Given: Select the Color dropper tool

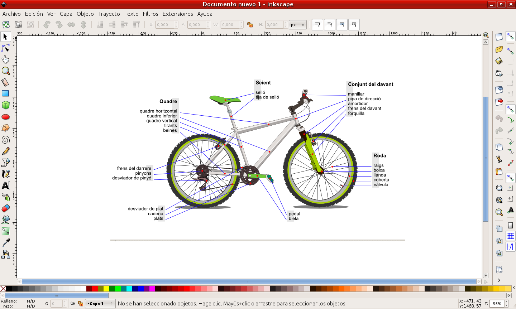Looking at the screenshot, I should (x=5, y=243).
